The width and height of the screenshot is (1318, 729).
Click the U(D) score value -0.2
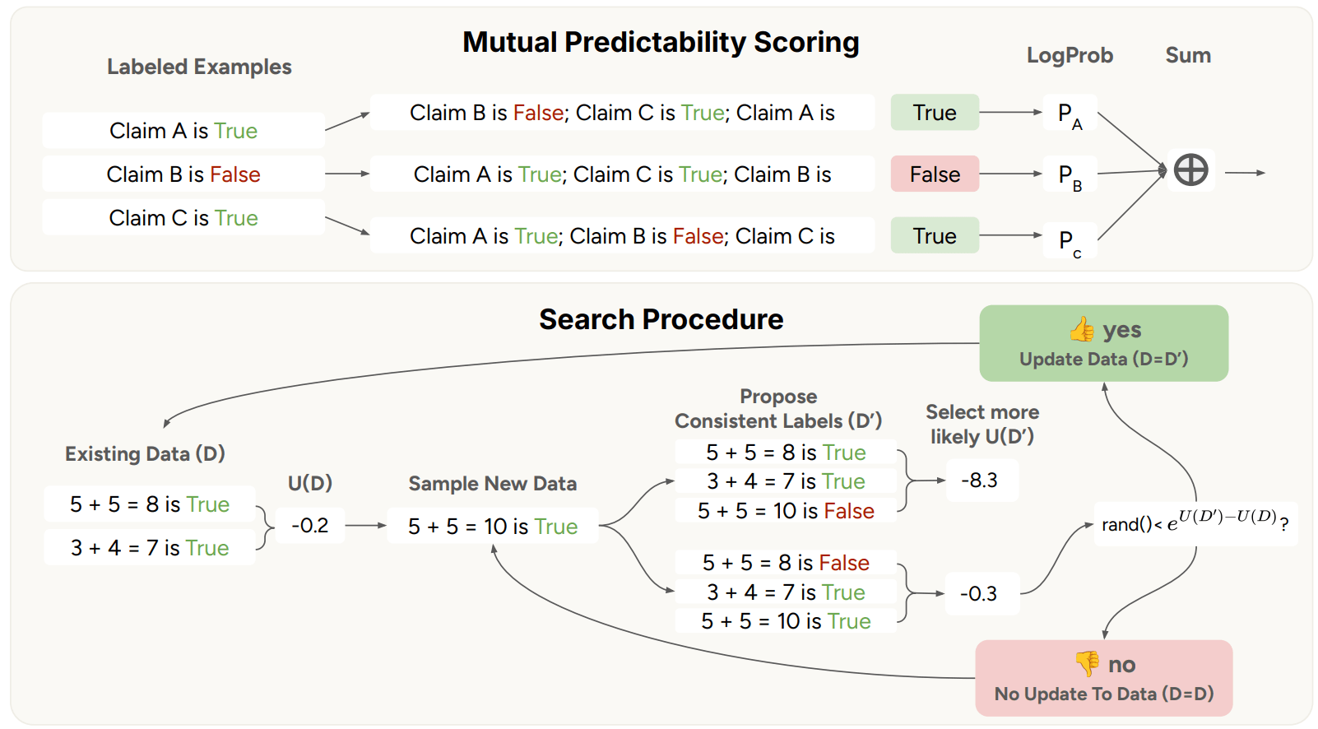pos(310,525)
